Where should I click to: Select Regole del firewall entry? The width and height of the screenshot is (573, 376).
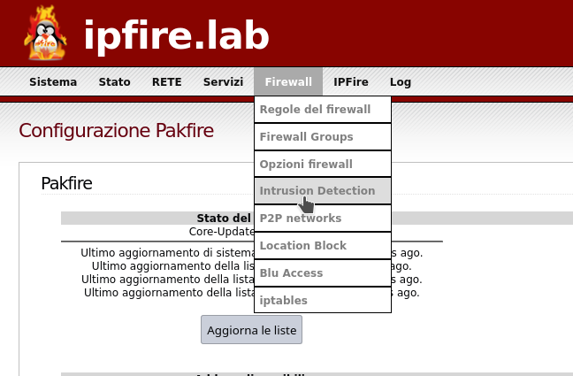point(323,110)
